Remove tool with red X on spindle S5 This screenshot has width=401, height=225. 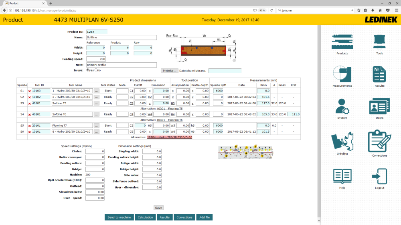pos(29,125)
